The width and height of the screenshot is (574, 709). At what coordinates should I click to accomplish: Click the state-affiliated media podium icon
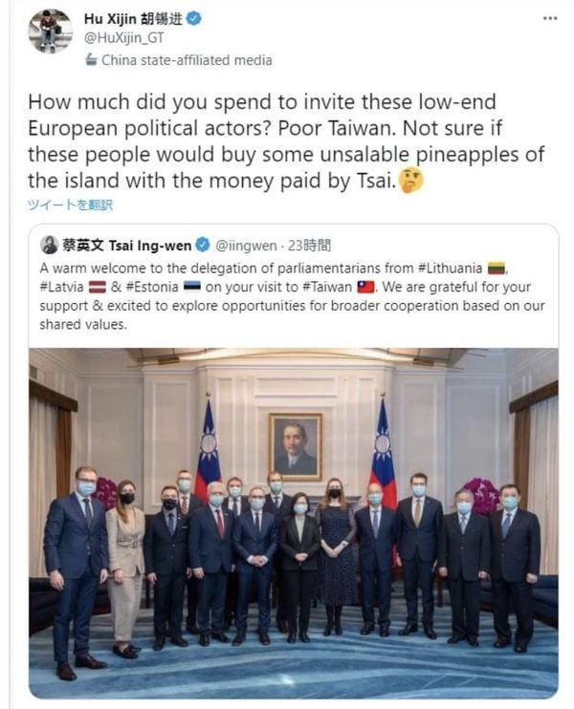tap(91, 59)
